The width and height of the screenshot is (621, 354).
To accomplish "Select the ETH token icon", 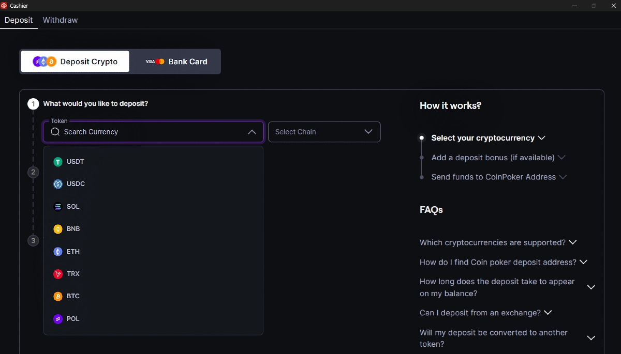I will click(58, 251).
